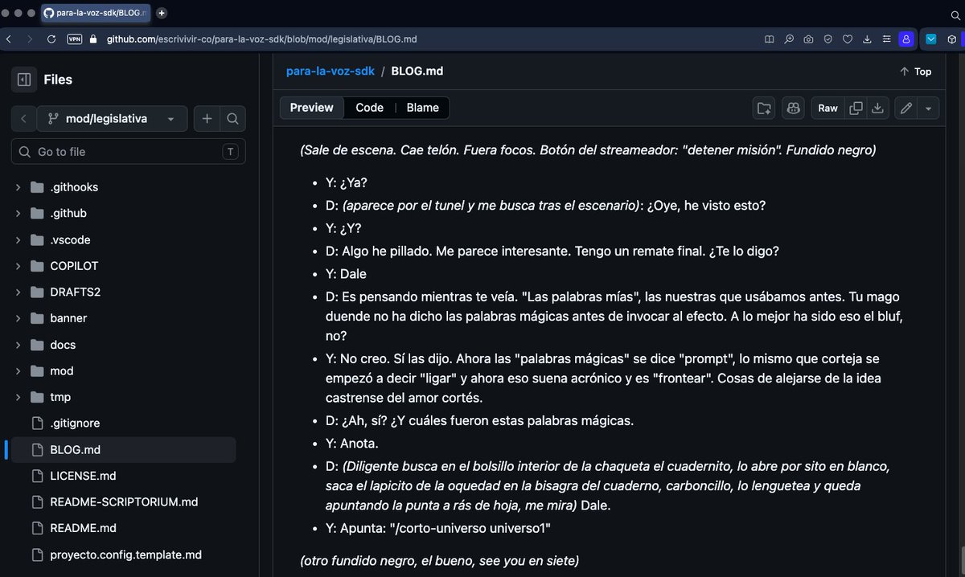Open the file search magnifier icon

[232, 119]
